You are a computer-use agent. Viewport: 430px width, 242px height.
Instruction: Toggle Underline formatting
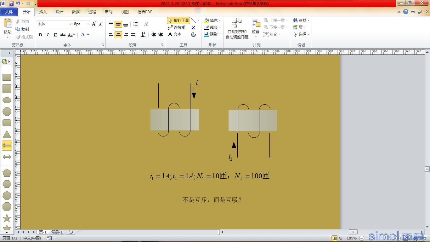pos(55,35)
